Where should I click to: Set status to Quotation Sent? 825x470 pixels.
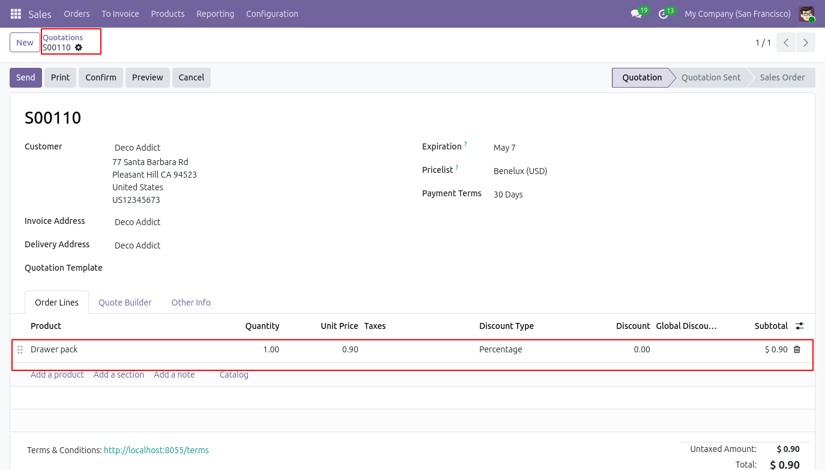[x=711, y=77]
